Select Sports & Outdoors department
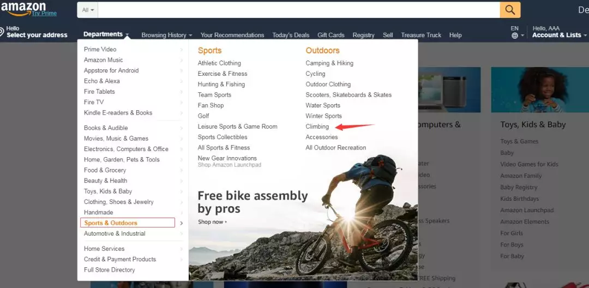This screenshot has width=589, height=288. coord(111,223)
